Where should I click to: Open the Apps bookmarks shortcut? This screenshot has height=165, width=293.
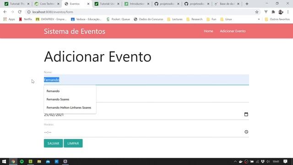coord(9,19)
